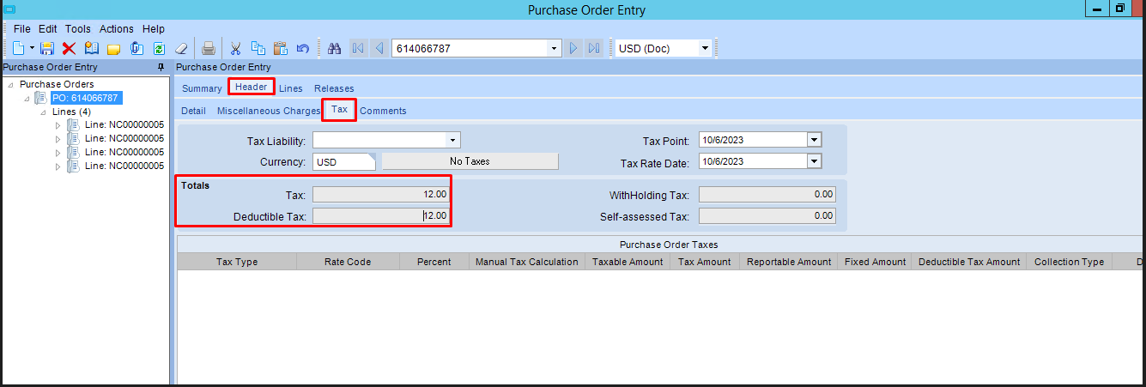Open the 614066787 PO number dropdown

pos(555,48)
